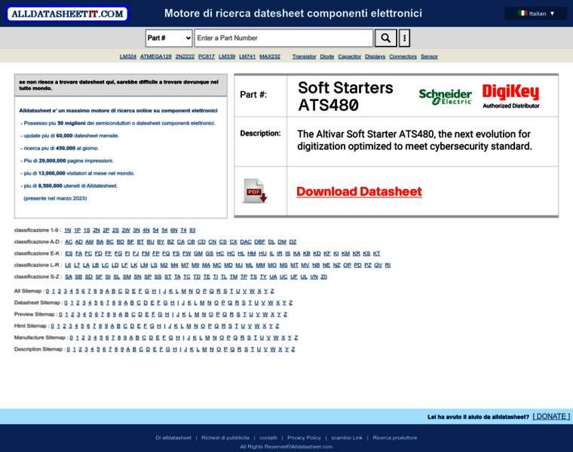Open classification ES link
The image size is (573, 452).
coord(69,253)
